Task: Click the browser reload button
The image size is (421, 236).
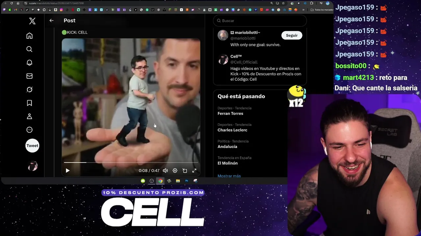Action: [x=12, y=3]
